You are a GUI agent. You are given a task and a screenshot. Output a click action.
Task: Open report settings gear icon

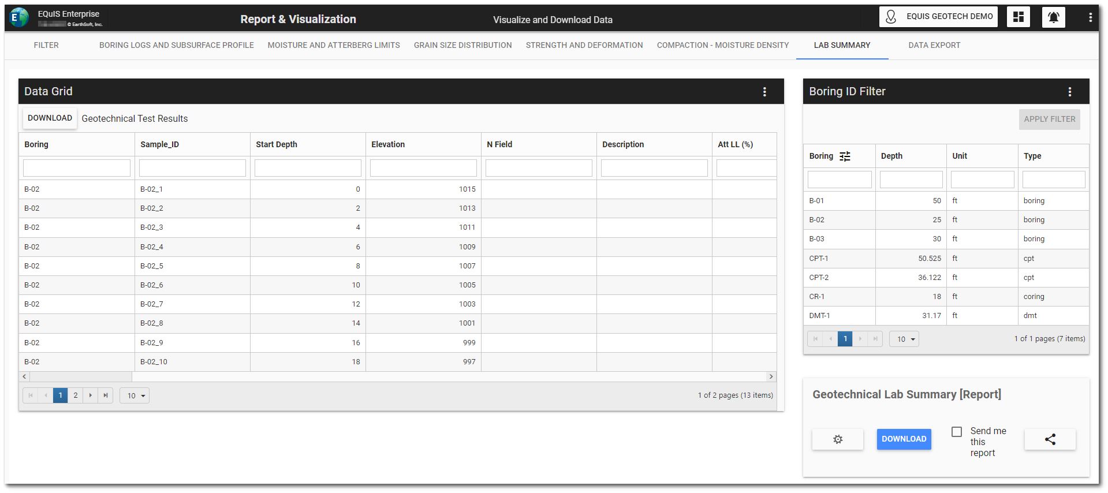pos(837,439)
